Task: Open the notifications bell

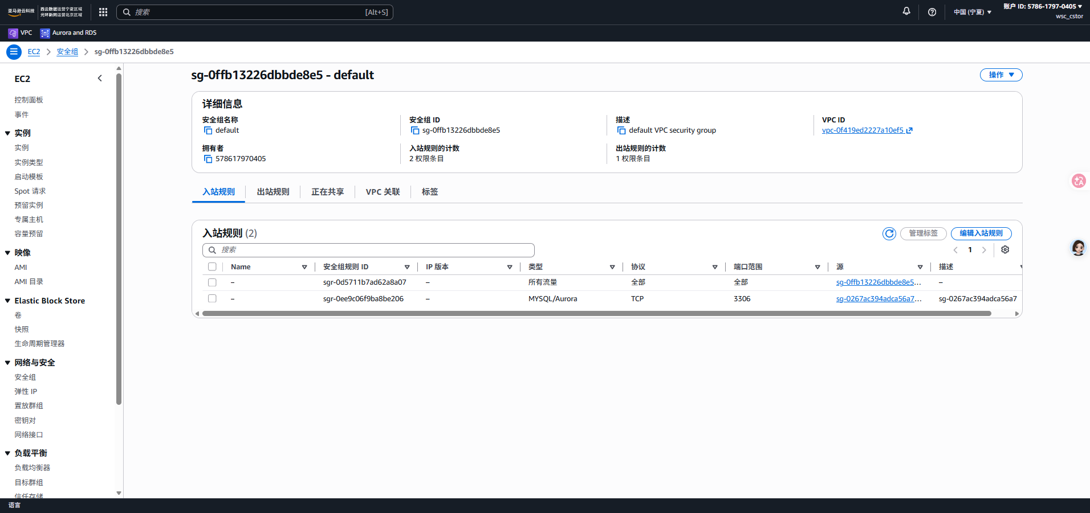Action: 906,11
